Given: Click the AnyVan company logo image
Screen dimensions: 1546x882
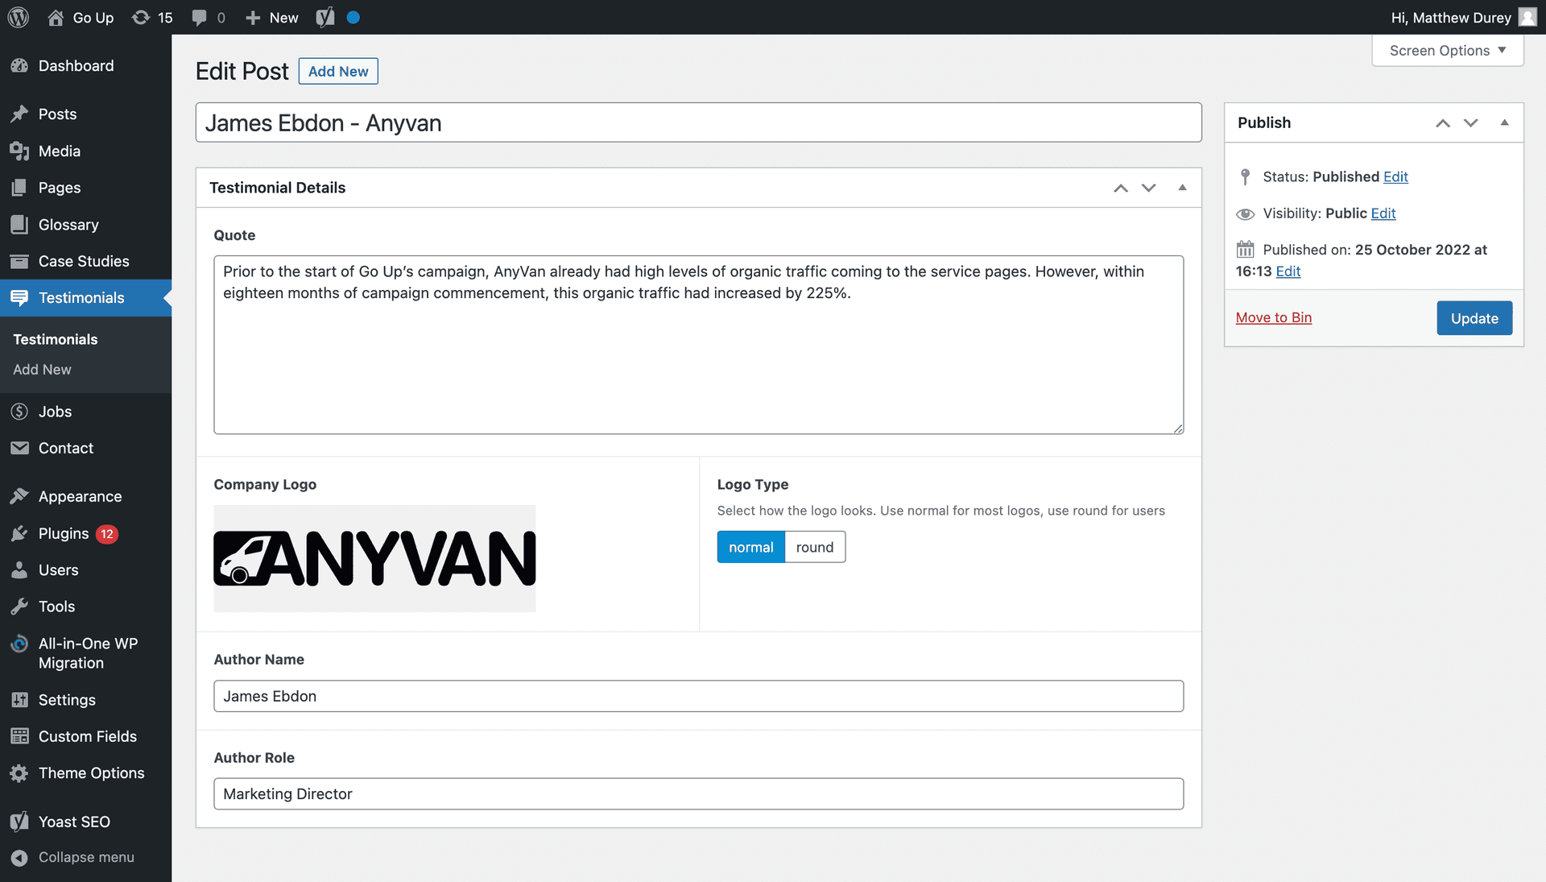Looking at the screenshot, I should click(374, 558).
